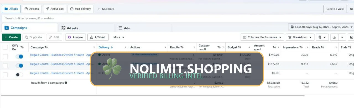
Task: Click the Edit pencil button
Action: [x=54, y=37]
